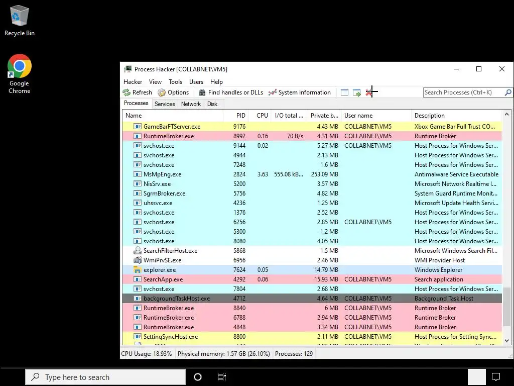Open the Help menu
This screenshot has width=514, height=386.
[x=216, y=82]
